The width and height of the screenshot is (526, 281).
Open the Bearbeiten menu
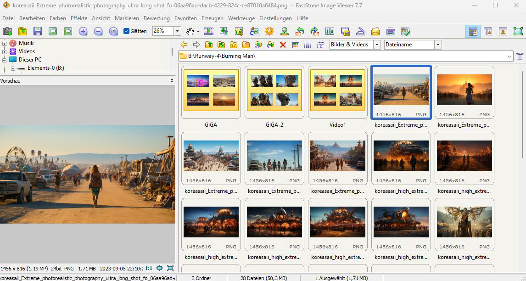point(32,18)
